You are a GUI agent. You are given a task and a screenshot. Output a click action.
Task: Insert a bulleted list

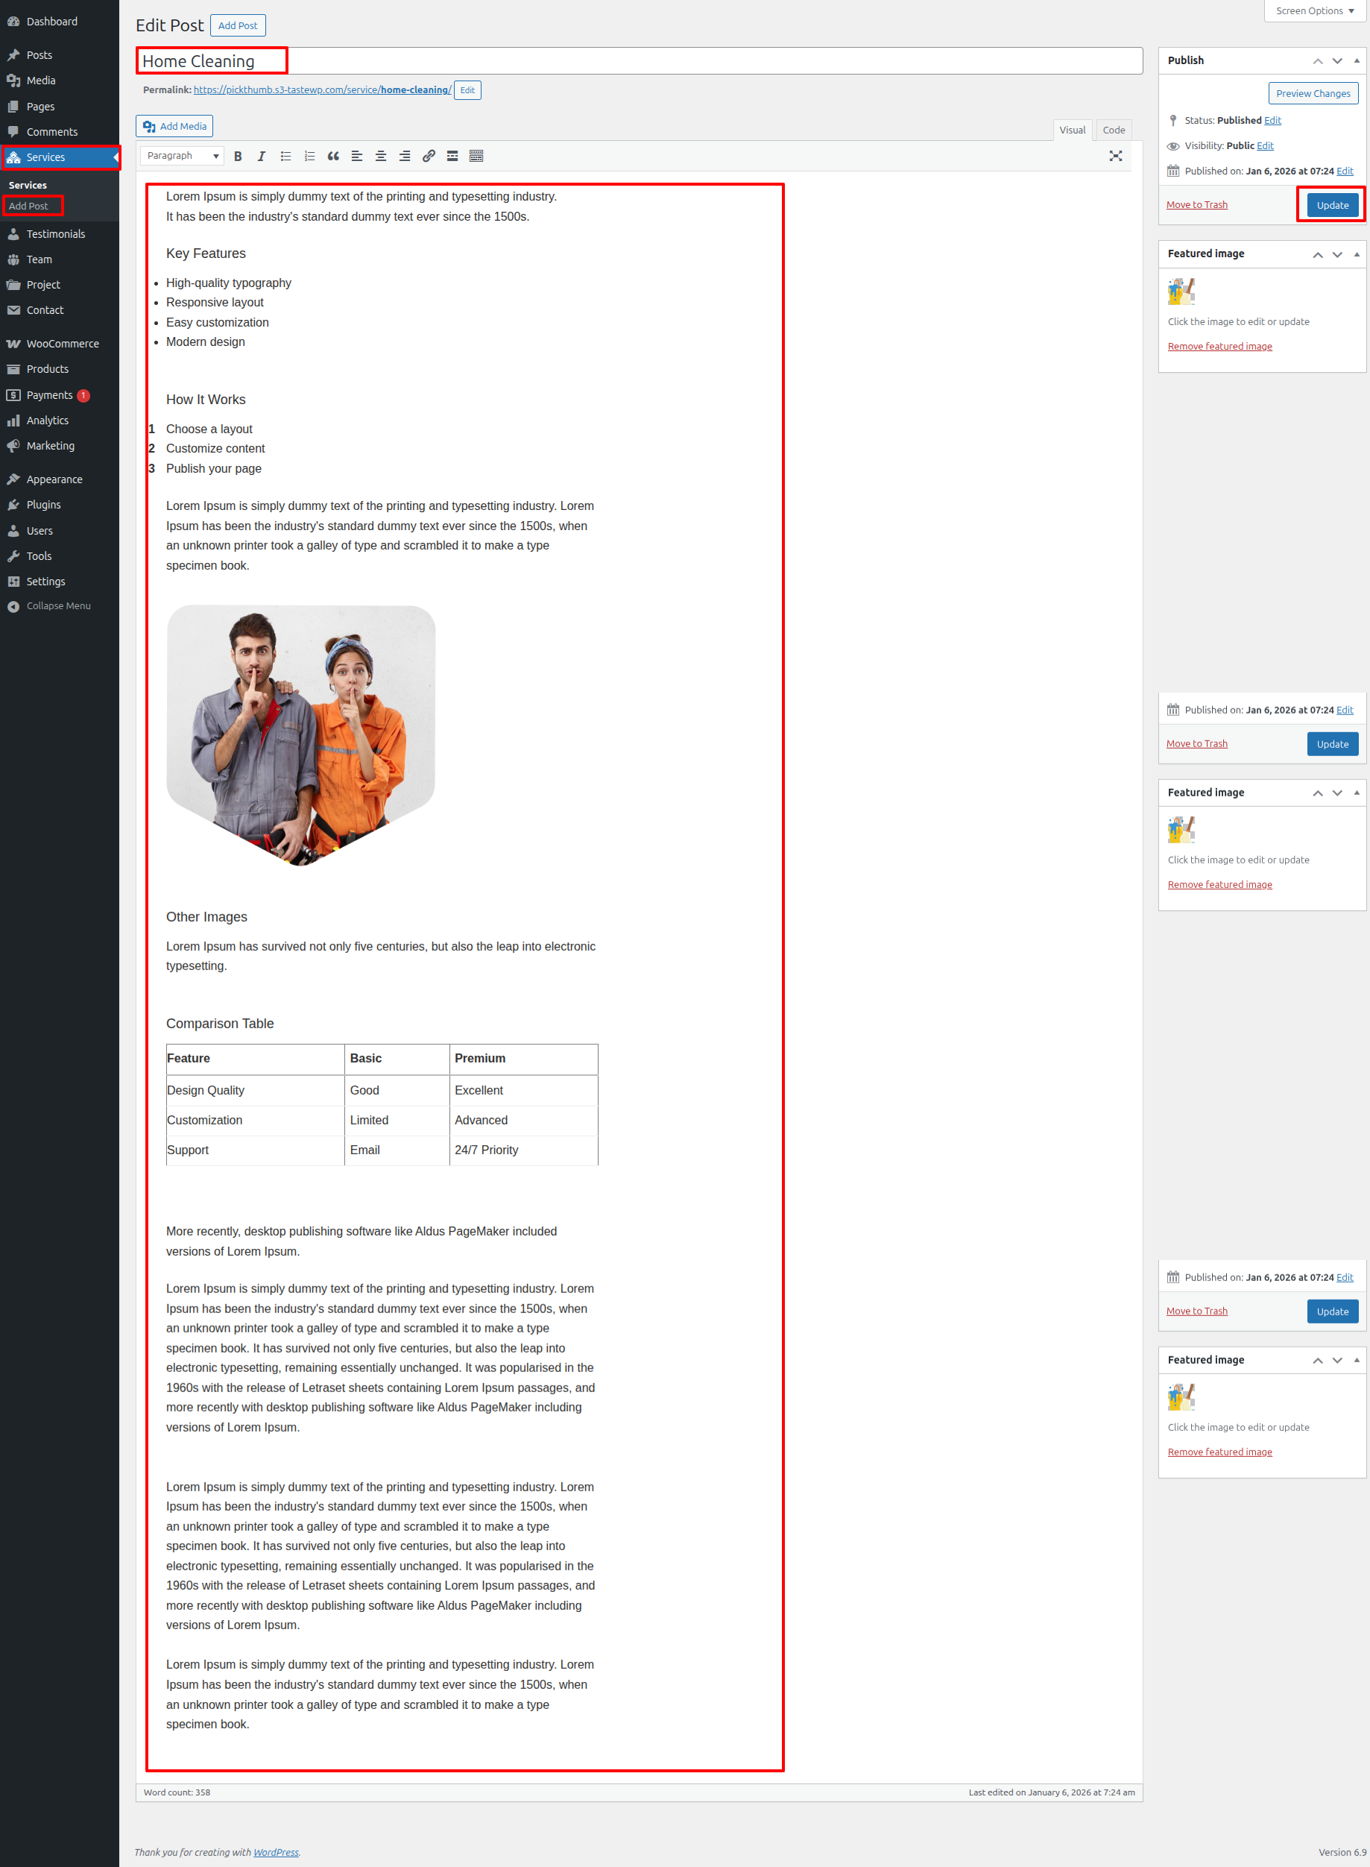(x=285, y=156)
